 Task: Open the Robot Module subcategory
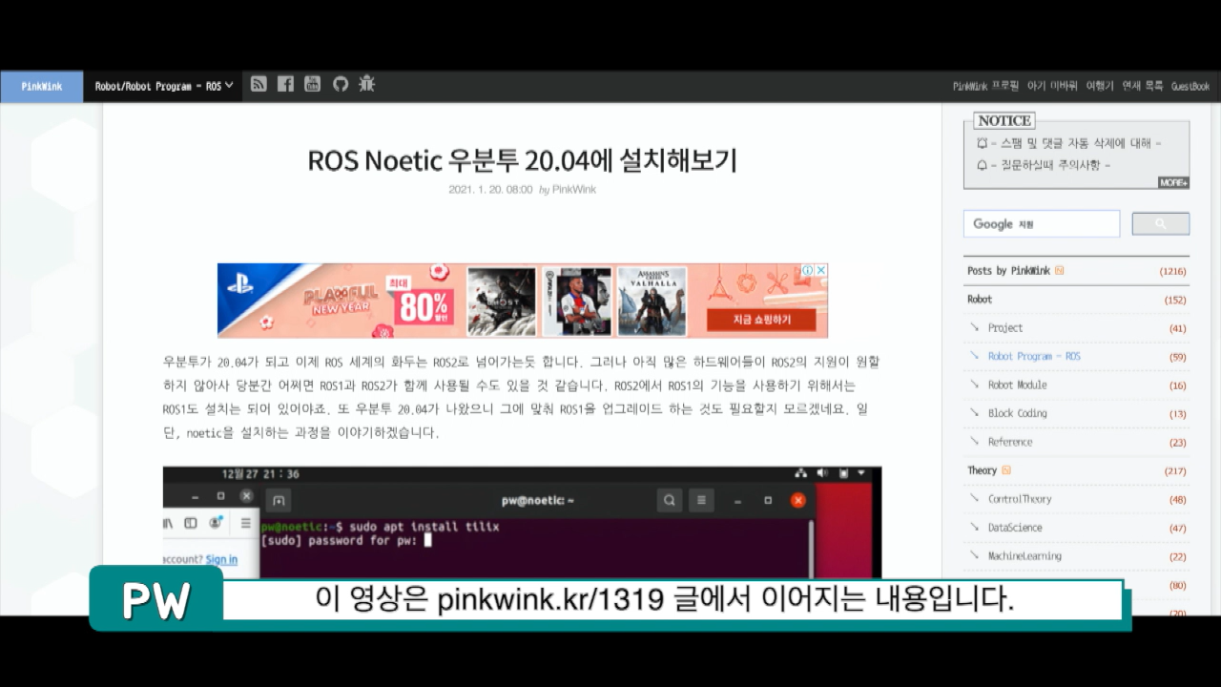click(x=1017, y=385)
